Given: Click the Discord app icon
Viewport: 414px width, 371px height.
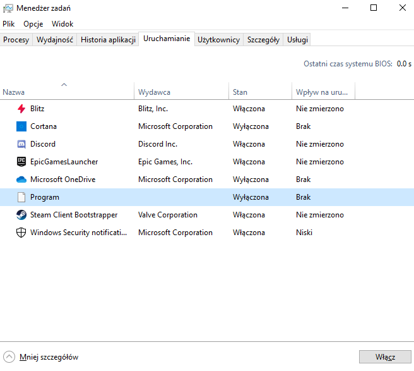Looking at the screenshot, I should (21, 144).
